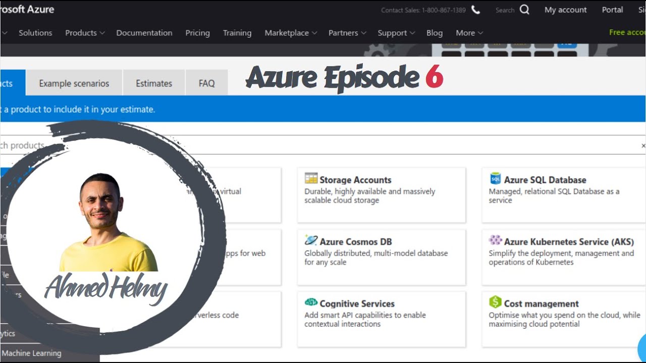
Task: Click the Azure SQL Database icon
Action: point(496,178)
